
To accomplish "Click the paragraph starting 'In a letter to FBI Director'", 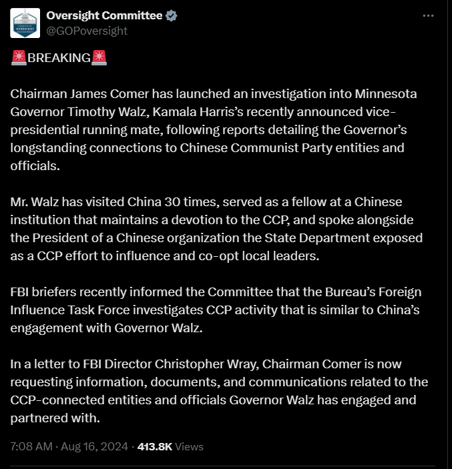I will tap(214, 390).
